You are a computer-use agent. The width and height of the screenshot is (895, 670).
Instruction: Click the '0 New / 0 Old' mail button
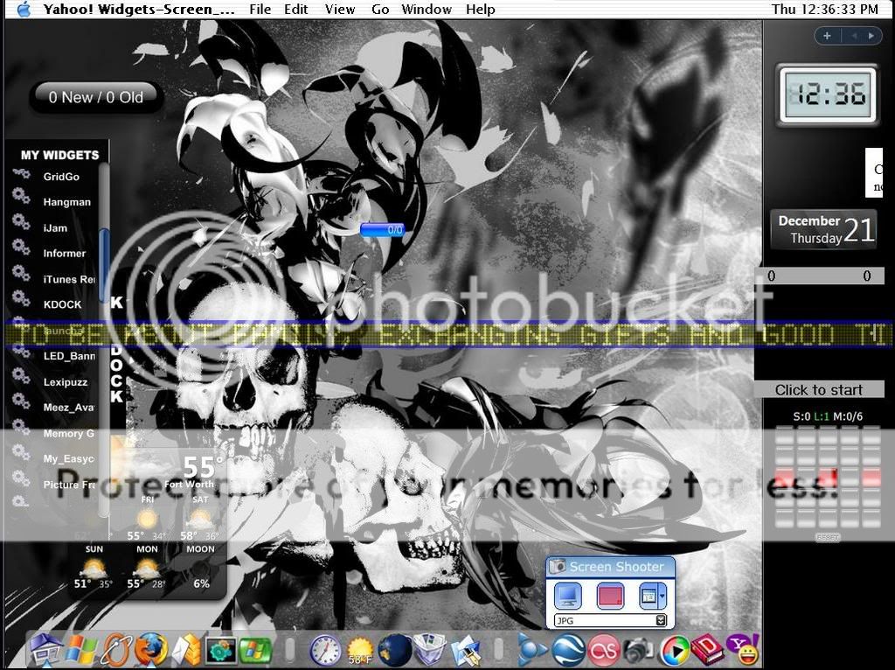pos(96,97)
